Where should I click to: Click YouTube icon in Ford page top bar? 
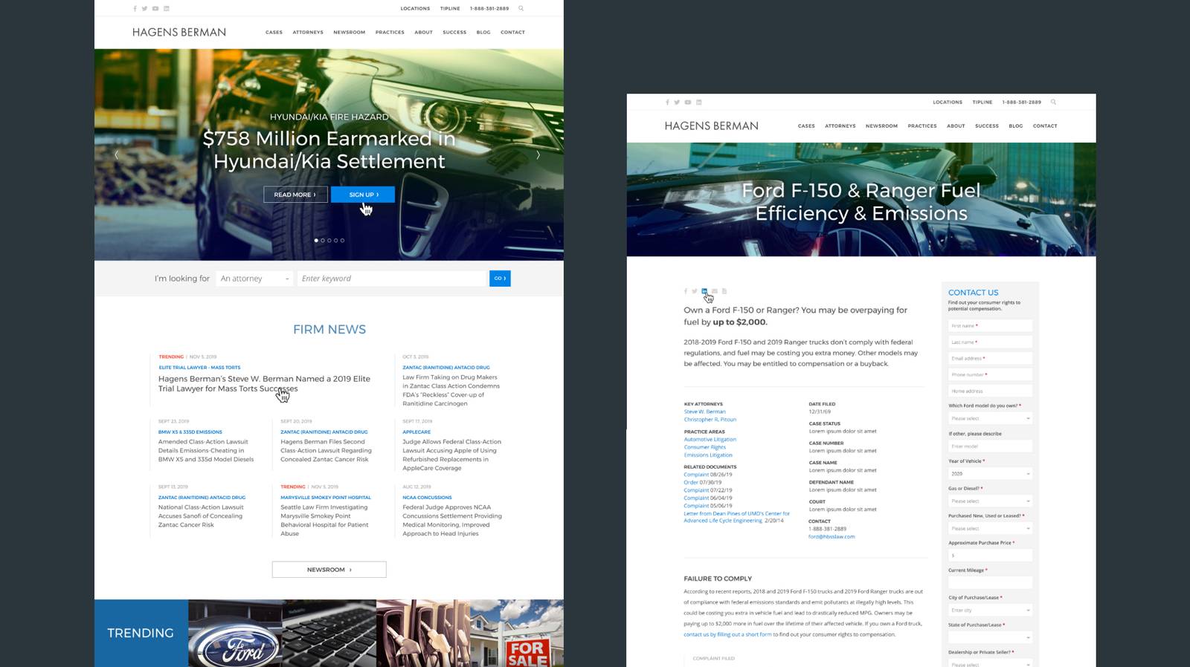[688, 103]
